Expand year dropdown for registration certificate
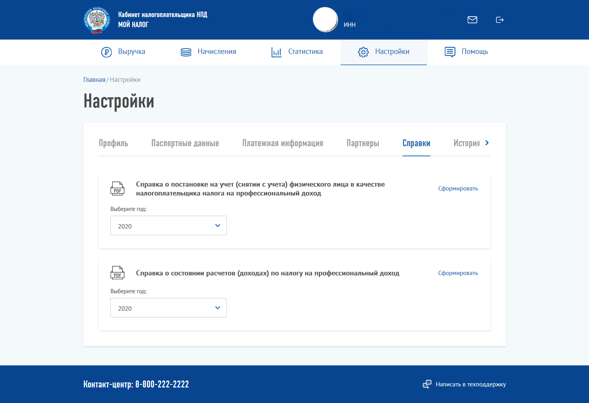This screenshot has width=589, height=403. (x=168, y=226)
